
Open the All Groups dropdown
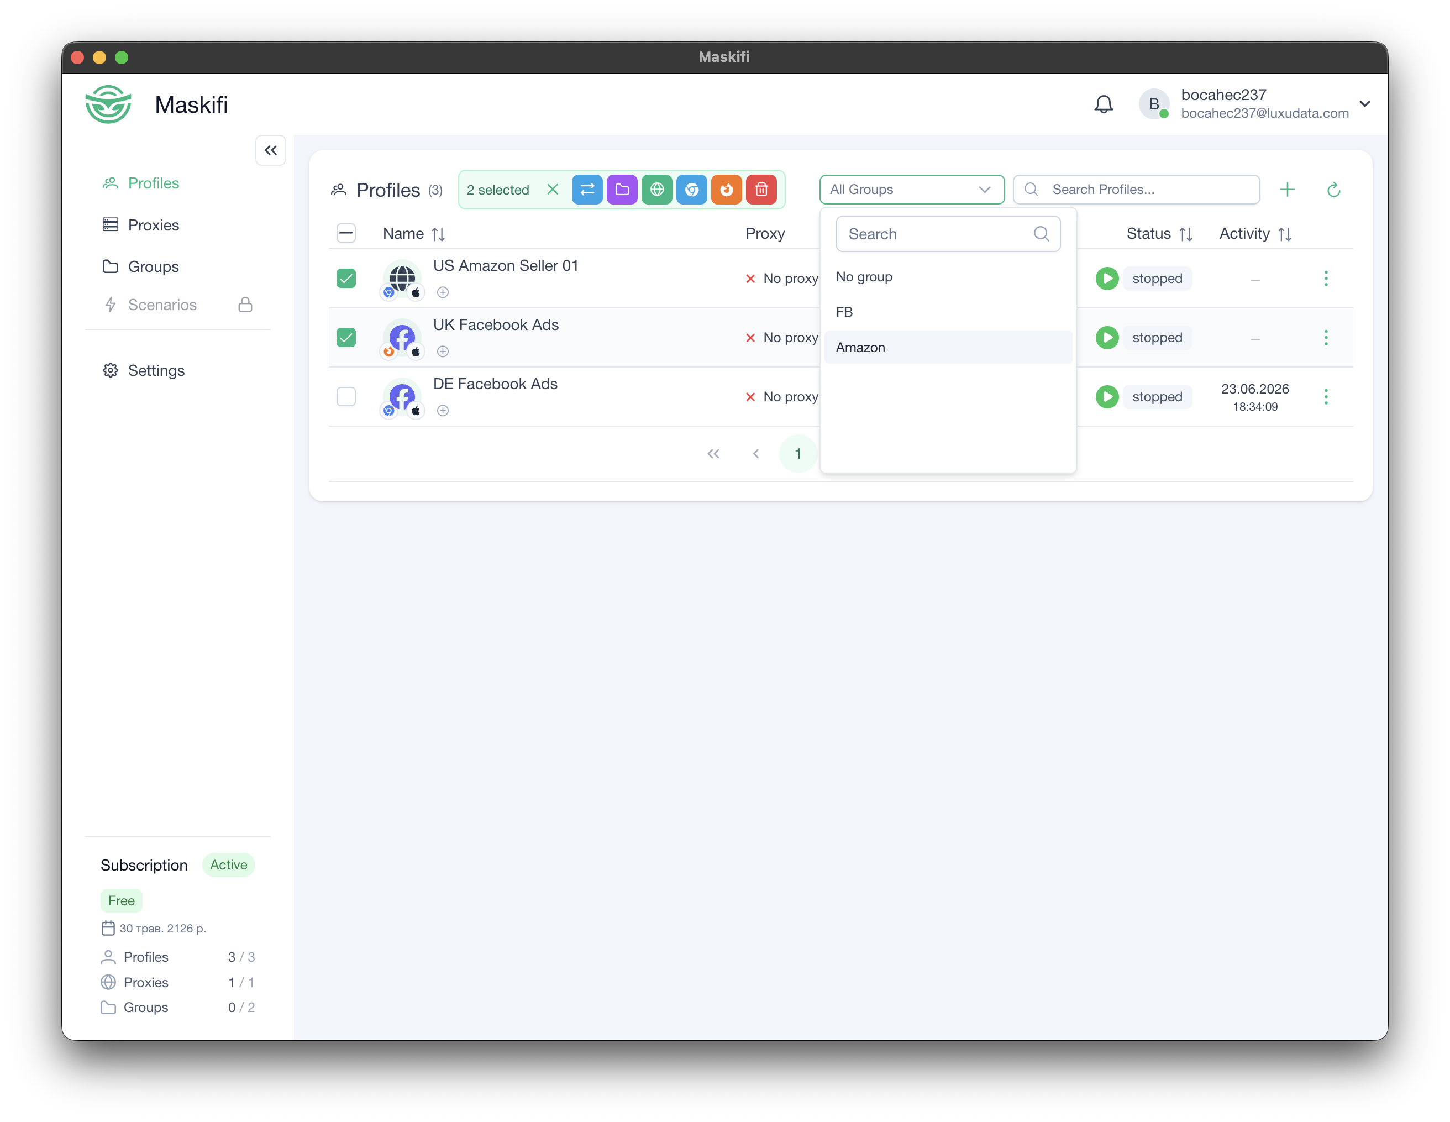tap(912, 190)
